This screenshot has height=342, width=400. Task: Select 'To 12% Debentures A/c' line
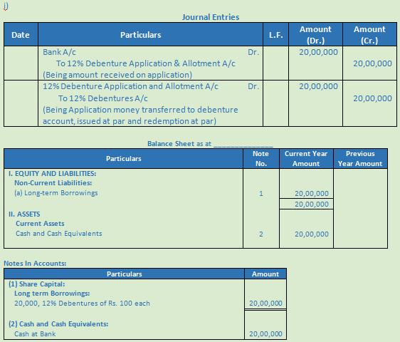[102, 98]
